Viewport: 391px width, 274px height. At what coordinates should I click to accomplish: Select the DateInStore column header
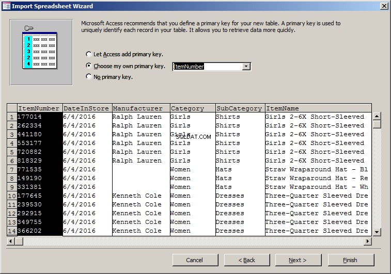point(87,108)
